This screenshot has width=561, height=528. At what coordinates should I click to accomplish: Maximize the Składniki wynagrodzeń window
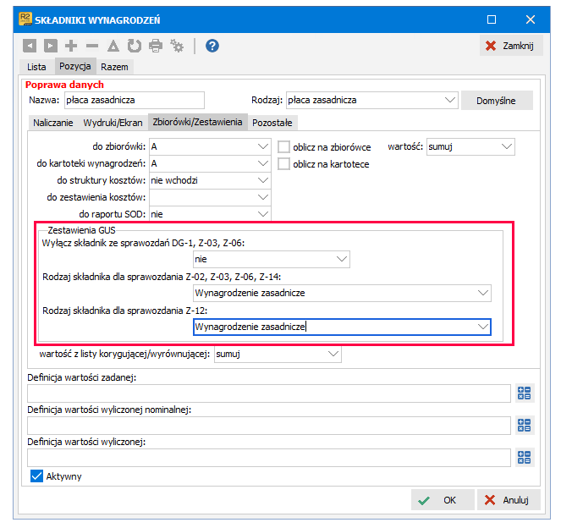coord(492,19)
